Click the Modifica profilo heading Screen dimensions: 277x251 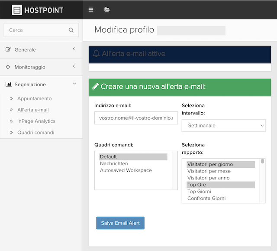click(x=124, y=29)
